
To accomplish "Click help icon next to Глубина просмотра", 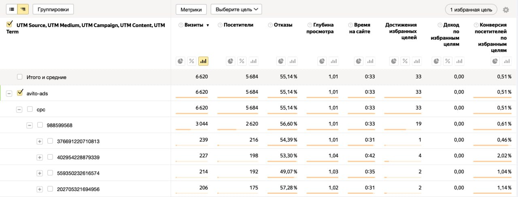I will (310, 25).
